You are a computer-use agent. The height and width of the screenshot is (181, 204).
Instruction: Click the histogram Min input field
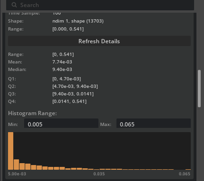click(61, 123)
